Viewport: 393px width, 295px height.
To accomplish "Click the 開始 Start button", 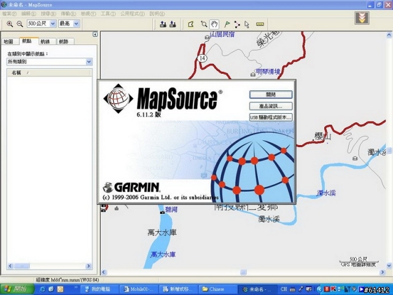I will (17, 289).
